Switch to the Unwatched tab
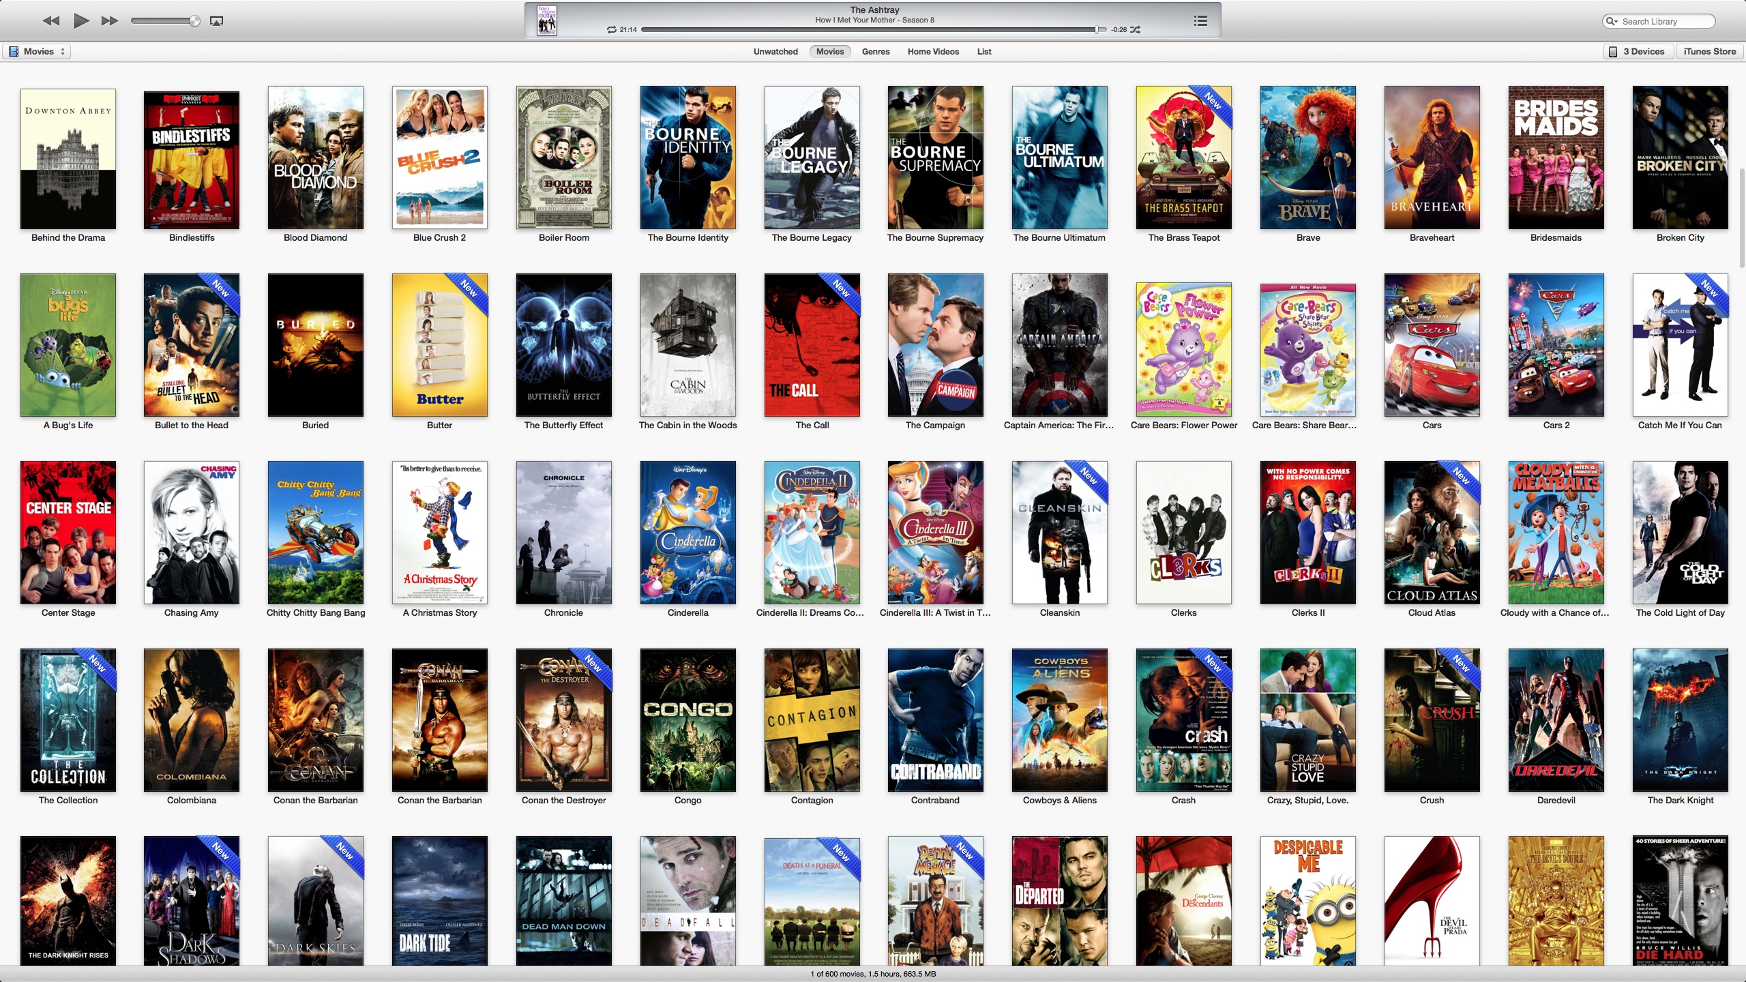The width and height of the screenshot is (1746, 982). coord(775,52)
